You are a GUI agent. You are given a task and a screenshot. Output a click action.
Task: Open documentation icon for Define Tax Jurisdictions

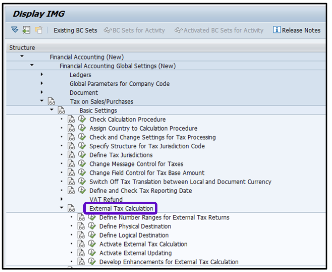pyautogui.click(x=71, y=155)
